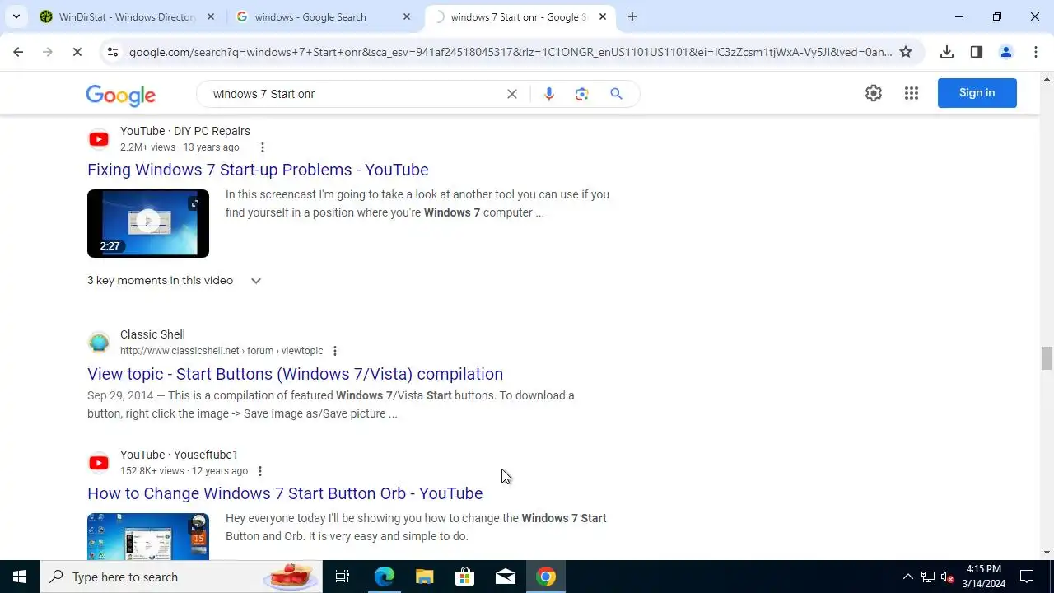Click the browser back arrow
Screen dimensions: 1054x593
click(18, 52)
